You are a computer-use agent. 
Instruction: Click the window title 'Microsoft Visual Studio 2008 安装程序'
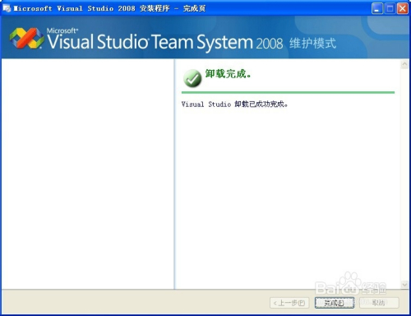click(x=91, y=8)
